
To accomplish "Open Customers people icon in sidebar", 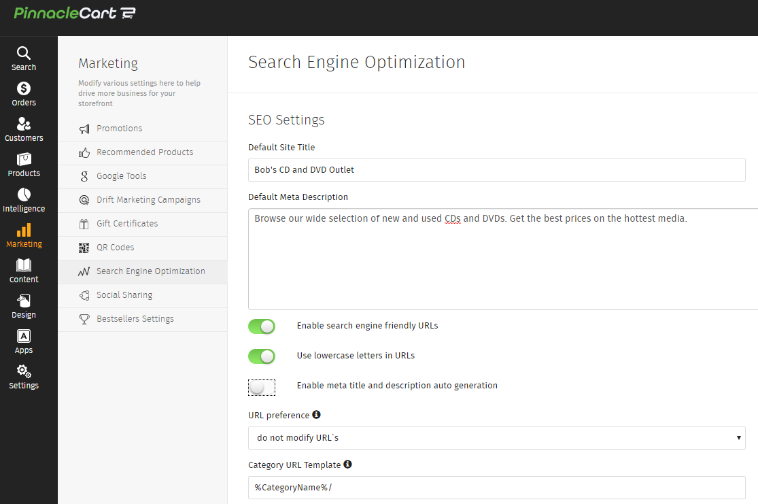I will [24, 124].
